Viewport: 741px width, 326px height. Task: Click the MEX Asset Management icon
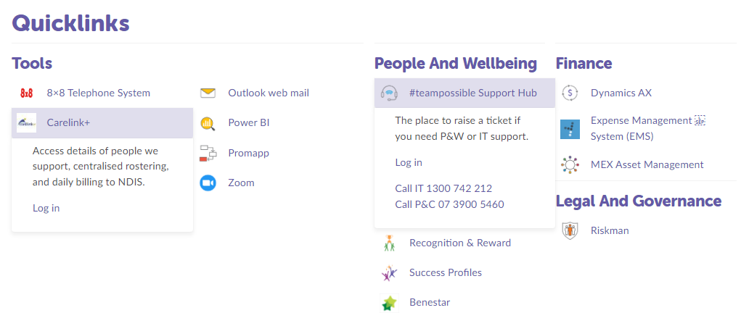[570, 164]
